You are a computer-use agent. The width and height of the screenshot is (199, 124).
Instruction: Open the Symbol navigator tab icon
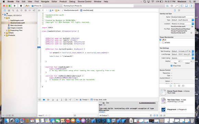[x=9, y=10]
